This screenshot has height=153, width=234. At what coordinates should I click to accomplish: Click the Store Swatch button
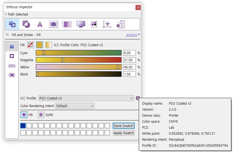123,126
